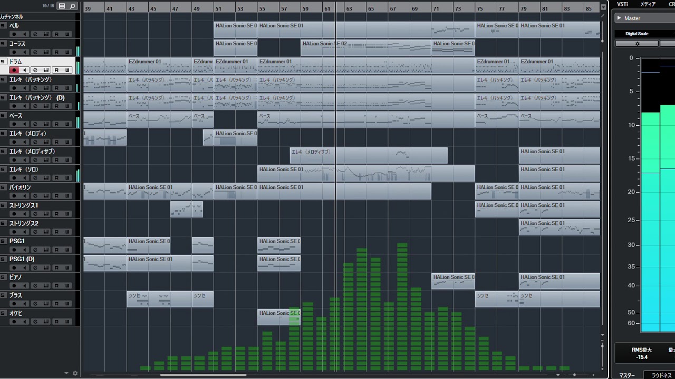Image resolution: width=675 pixels, height=379 pixels.
Task: Open channel settings (e) for PSG1 track
Action: (36, 250)
